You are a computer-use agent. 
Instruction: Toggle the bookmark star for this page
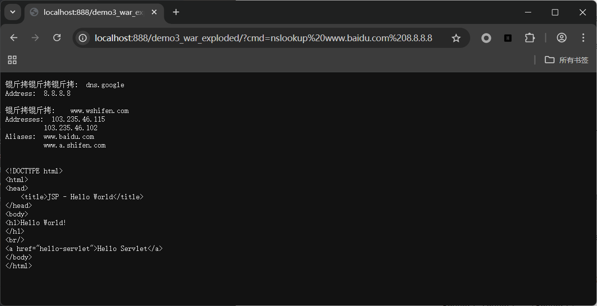pyautogui.click(x=455, y=37)
